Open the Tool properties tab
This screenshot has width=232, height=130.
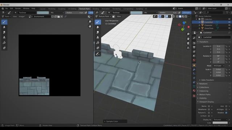194,38
